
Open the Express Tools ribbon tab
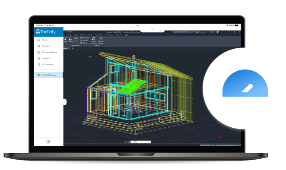click(99, 35)
